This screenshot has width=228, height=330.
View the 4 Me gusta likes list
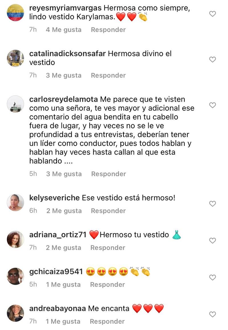(x=64, y=30)
